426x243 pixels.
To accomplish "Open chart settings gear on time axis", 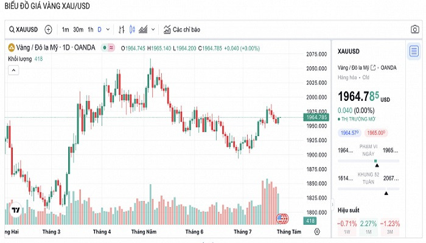I will (x=318, y=231).
